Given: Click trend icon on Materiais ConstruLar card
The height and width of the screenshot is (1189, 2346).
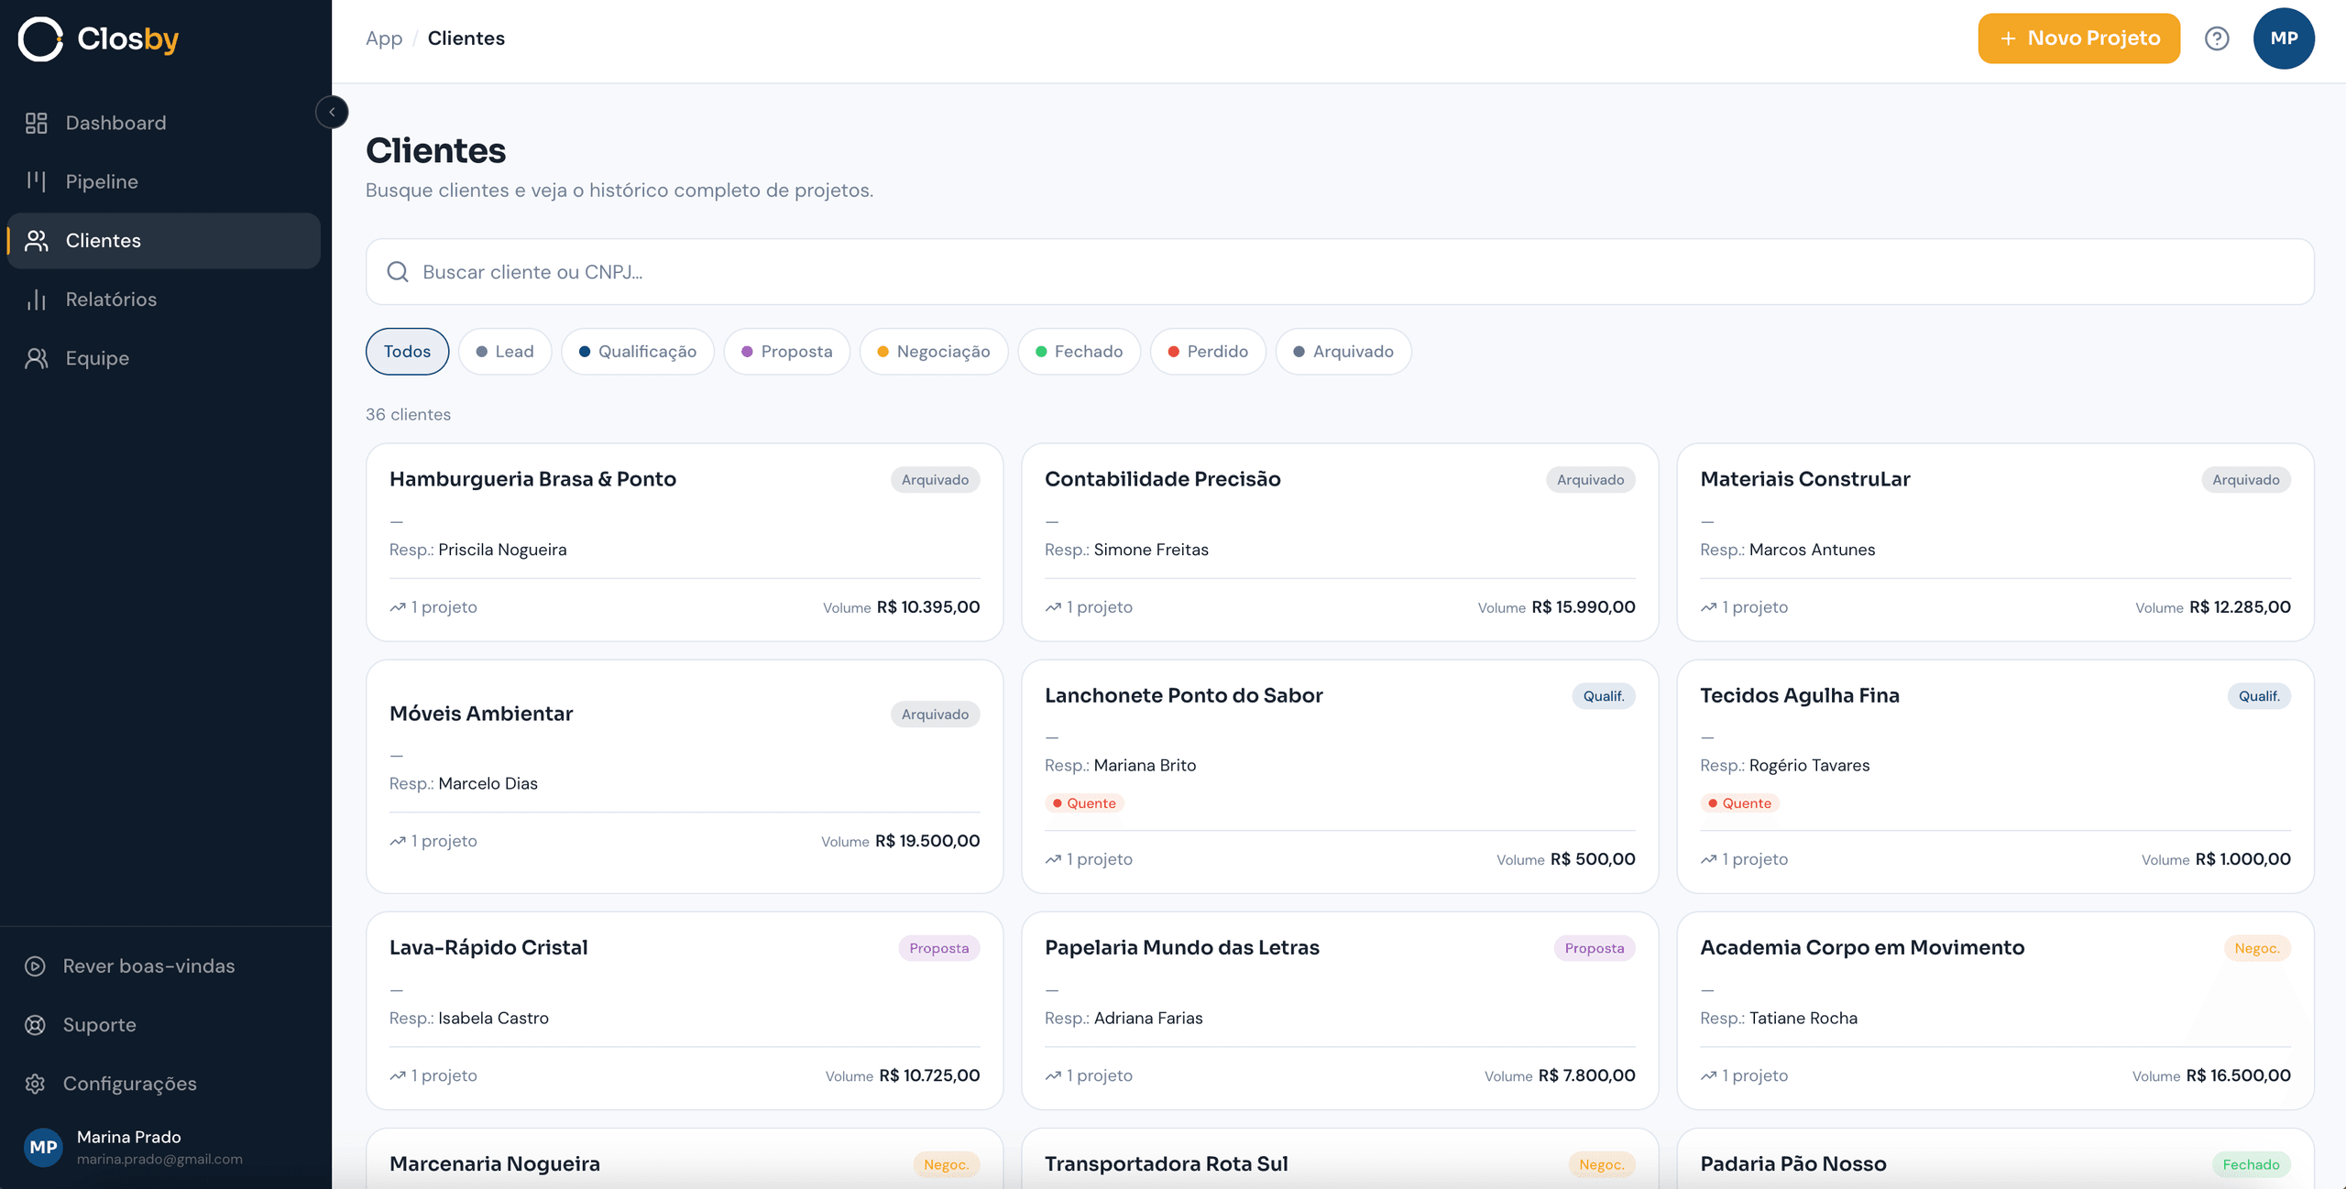Looking at the screenshot, I should click(1708, 607).
